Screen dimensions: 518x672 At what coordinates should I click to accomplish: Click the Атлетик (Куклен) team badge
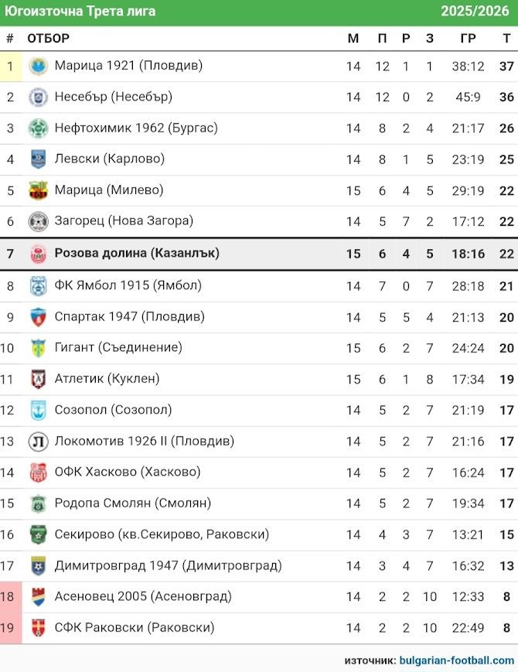[x=38, y=379]
